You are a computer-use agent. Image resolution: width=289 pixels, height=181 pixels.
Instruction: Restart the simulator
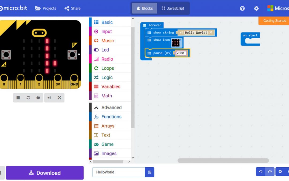(x=28, y=98)
